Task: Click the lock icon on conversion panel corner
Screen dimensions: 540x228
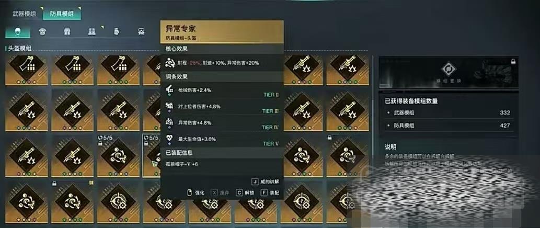Action: [513, 61]
